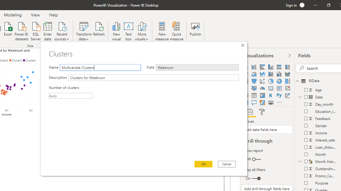
Task: Choose the filled map visual
Action: pos(254,88)
